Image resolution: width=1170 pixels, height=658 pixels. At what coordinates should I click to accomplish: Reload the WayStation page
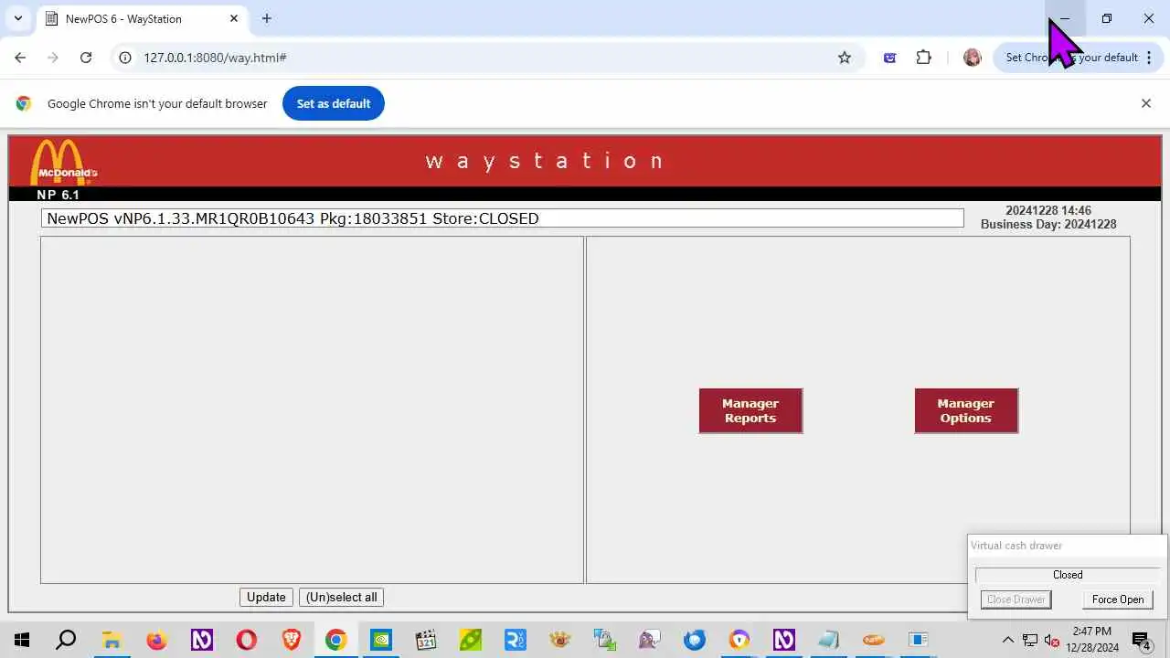click(x=86, y=58)
